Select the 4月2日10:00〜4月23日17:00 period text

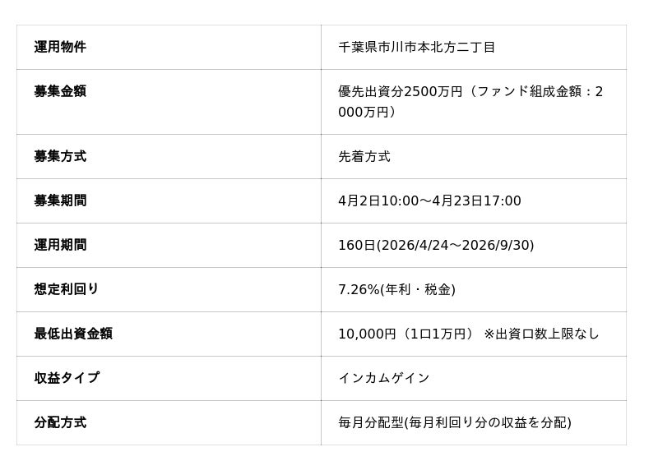(429, 200)
